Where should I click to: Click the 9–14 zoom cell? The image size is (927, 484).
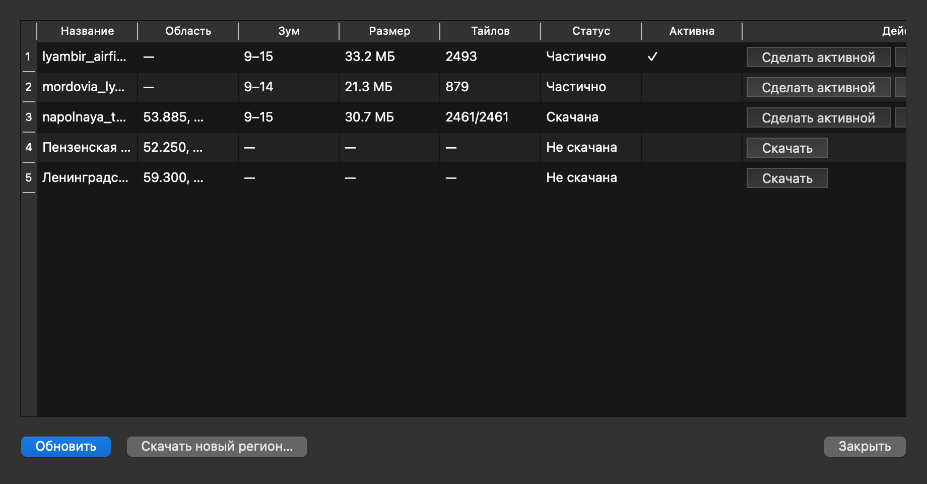click(289, 87)
